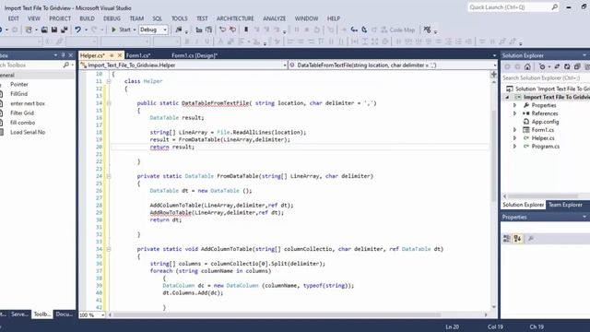The image size is (590, 332).
Task: Open the ANALYZE menu
Action: coord(275,18)
